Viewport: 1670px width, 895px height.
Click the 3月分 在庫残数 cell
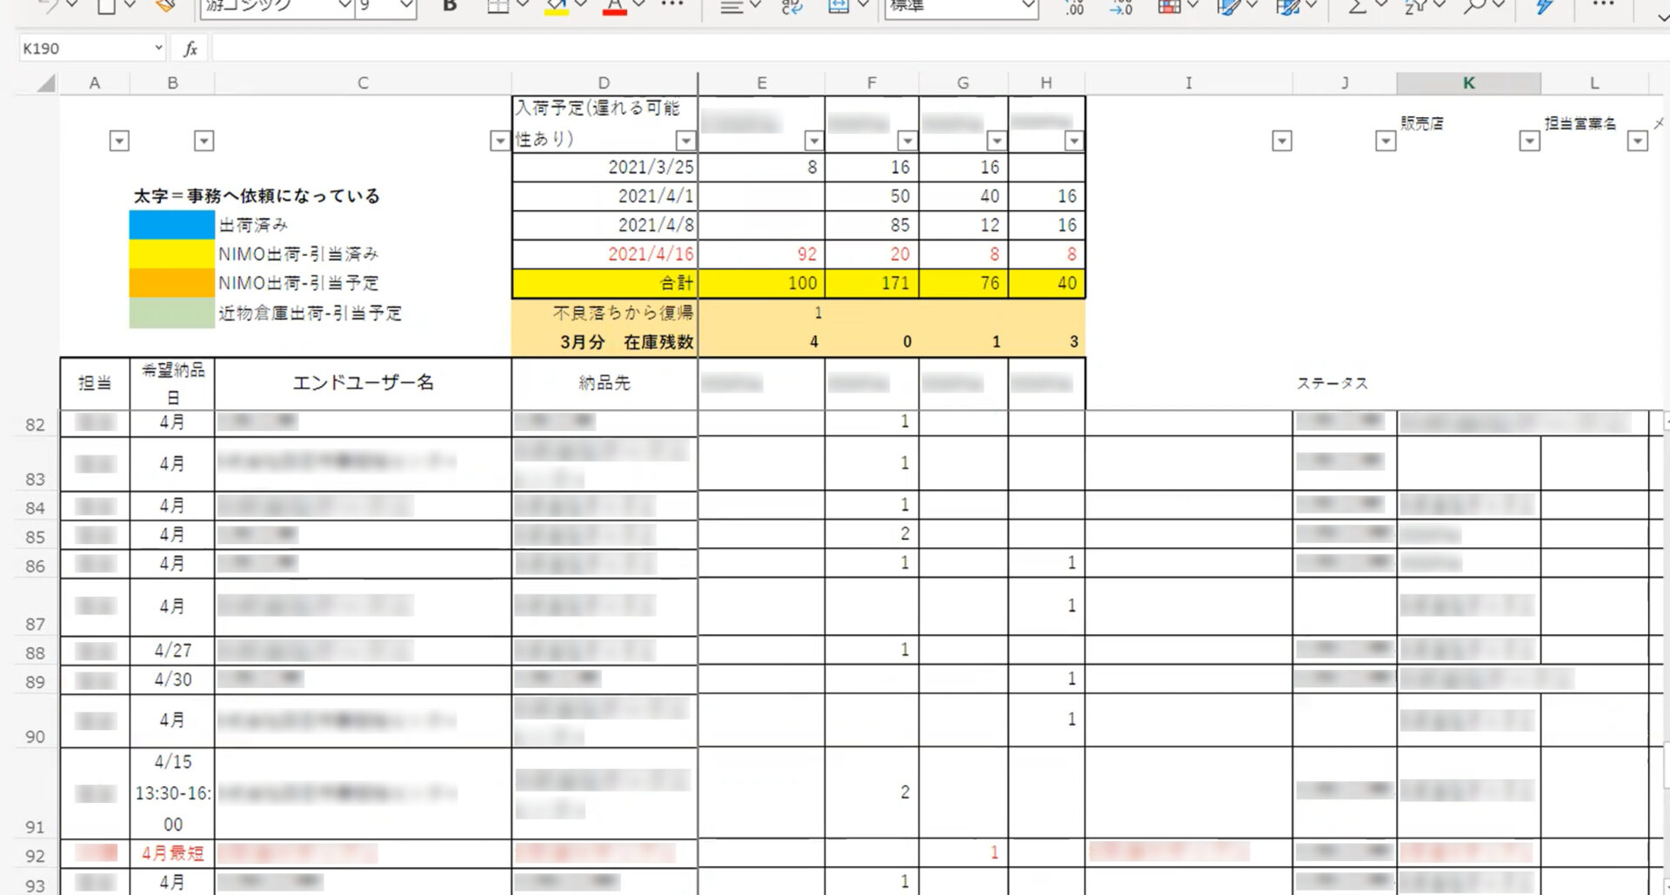605,341
